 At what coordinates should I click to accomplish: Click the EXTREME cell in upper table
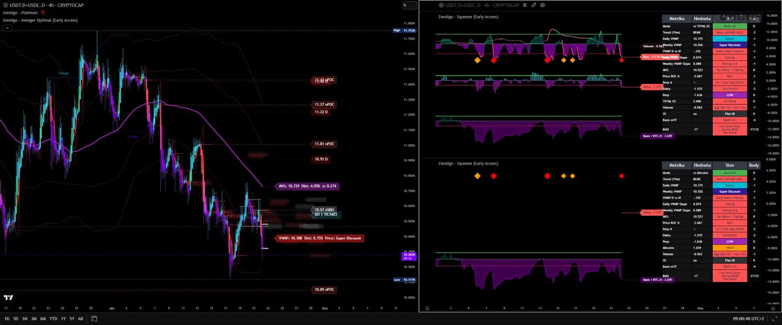click(730, 101)
